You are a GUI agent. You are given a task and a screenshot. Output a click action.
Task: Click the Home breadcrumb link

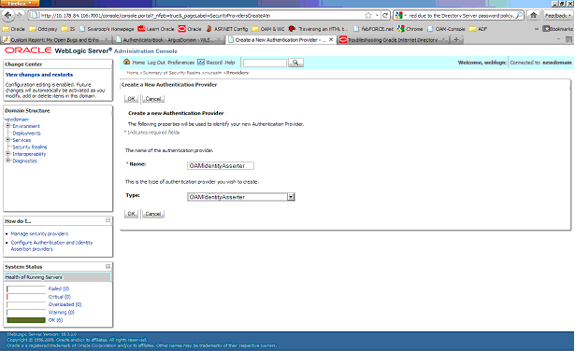[133, 73]
